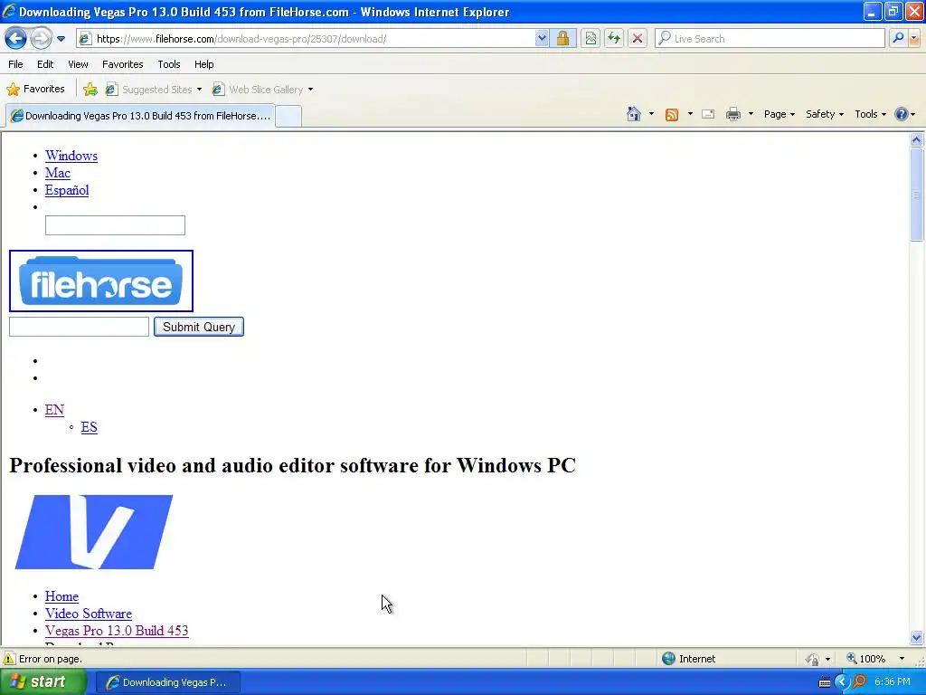Screen dimensions: 926x695
Task: Click the keyboard icon in system tray
Action: coord(825,682)
